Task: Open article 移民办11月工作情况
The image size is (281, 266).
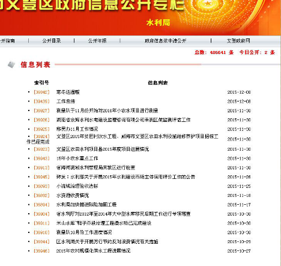Action: [x=77, y=129]
